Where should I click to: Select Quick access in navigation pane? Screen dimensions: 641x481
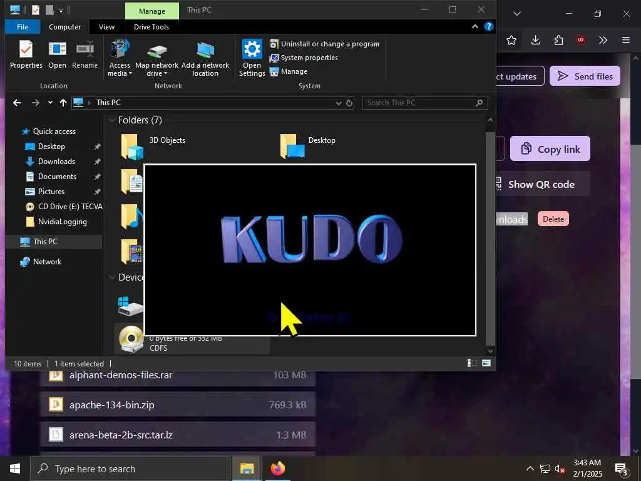click(54, 132)
